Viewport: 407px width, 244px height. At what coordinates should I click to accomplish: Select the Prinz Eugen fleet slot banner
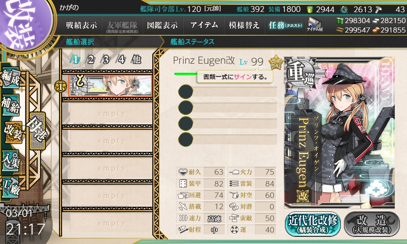(x=110, y=85)
